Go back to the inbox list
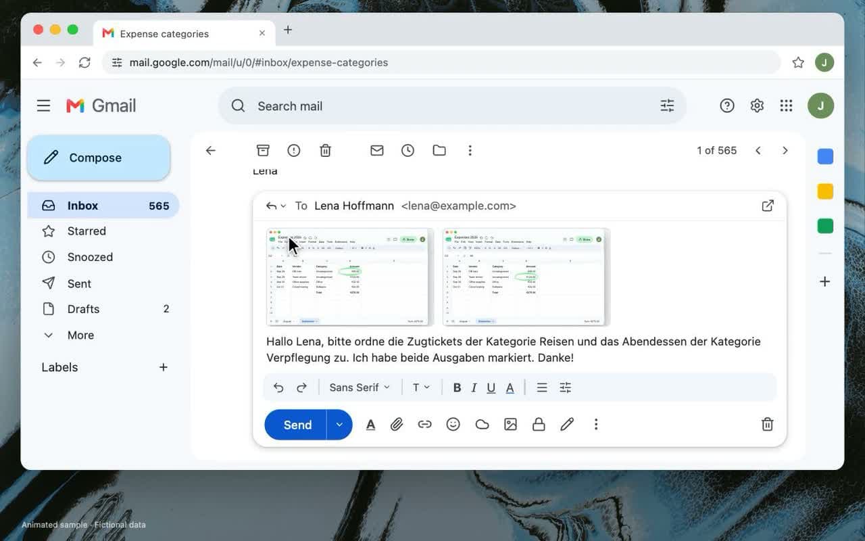Image resolution: width=865 pixels, height=541 pixels. pyautogui.click(x=211, y=150)
